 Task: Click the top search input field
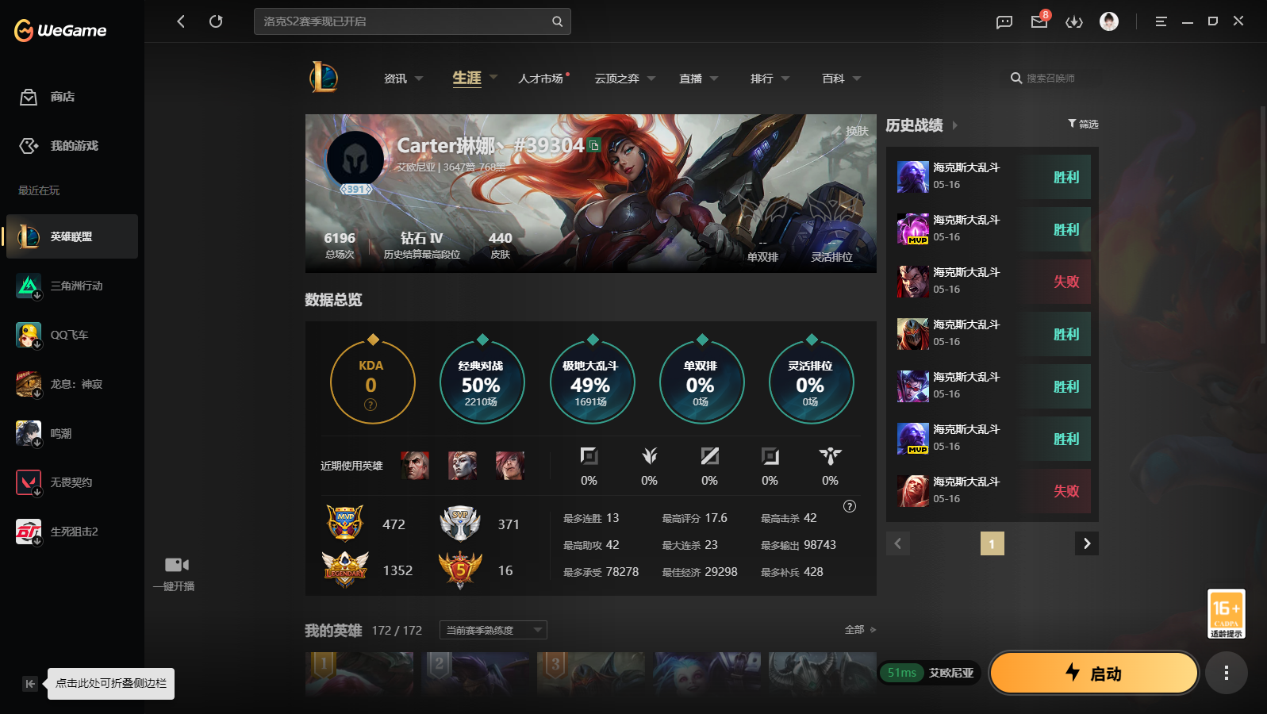pos(413,21)
